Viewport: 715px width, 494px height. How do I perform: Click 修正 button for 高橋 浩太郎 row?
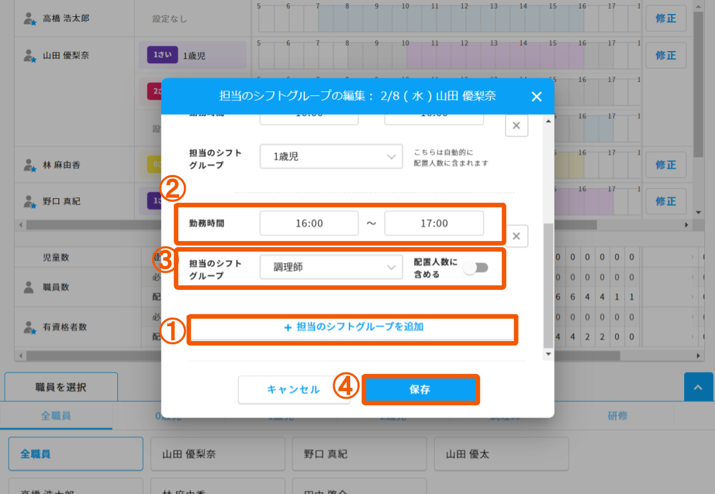[665, 19]
